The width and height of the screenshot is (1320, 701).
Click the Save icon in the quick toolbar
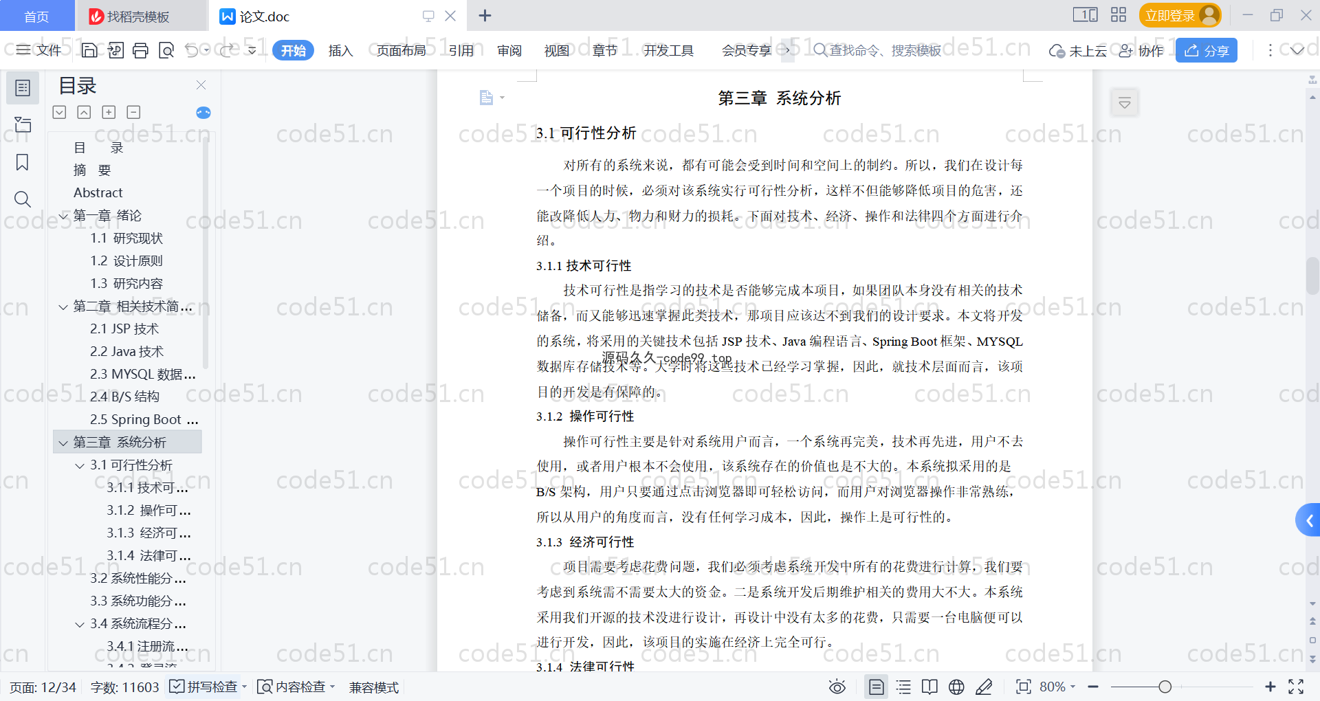pos(89,50)
